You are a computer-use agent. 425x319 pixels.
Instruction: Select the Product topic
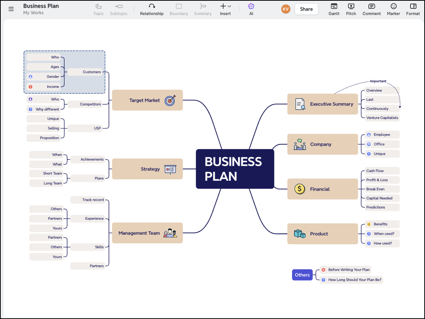coord(322,234)
